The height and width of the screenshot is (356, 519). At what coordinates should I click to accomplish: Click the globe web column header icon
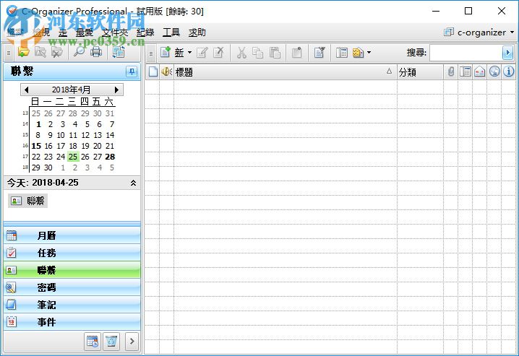(494, 71)
